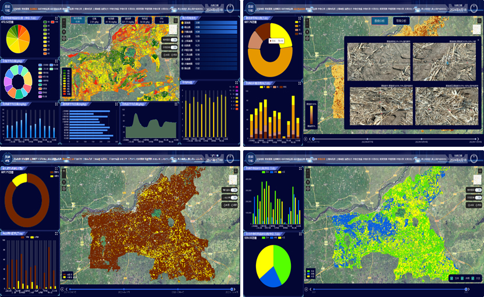Open 数据导航 round button in soil fertility dashboard

click(x=8, y=8)
